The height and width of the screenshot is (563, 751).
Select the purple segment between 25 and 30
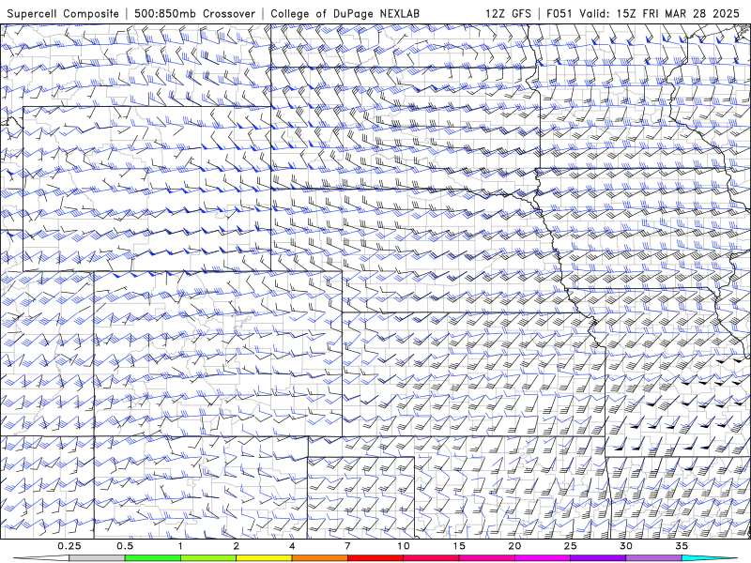(598, 558)
